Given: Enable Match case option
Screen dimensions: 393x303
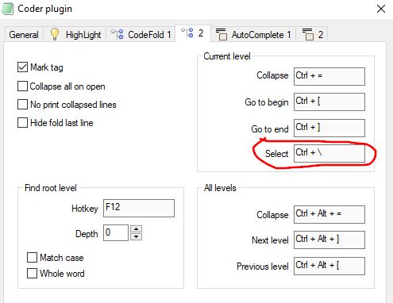Looking at the screenshot, I should (x=32, y=257).
